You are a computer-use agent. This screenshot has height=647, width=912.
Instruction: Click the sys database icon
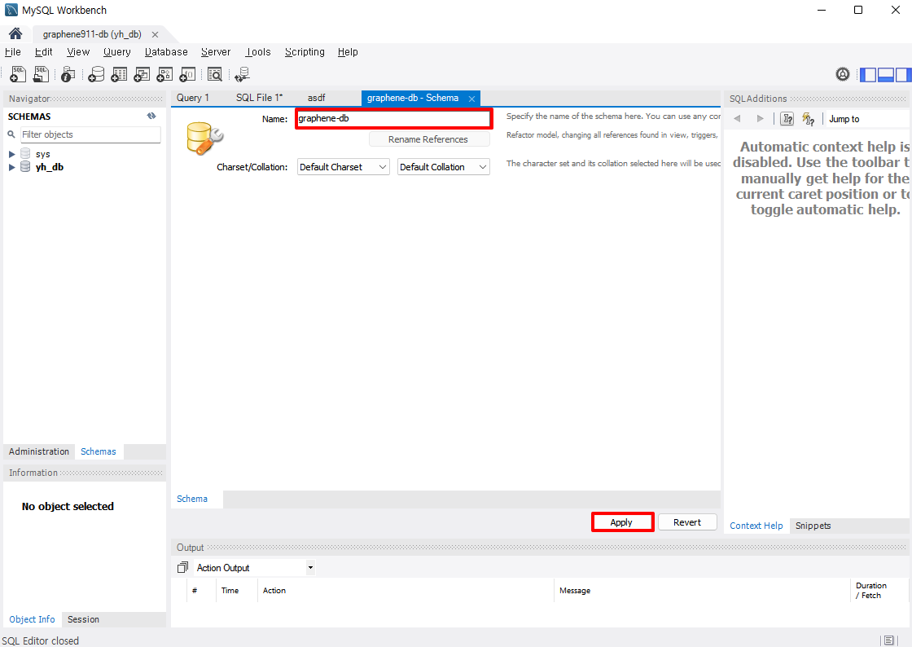pyautogui.click(x=25, y=154)
